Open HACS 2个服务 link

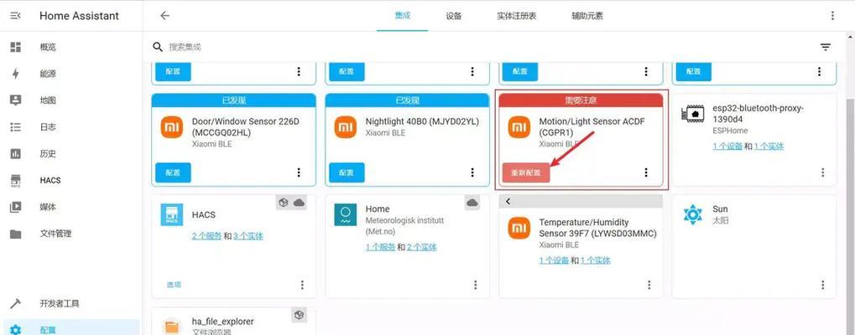click(206, 236)
